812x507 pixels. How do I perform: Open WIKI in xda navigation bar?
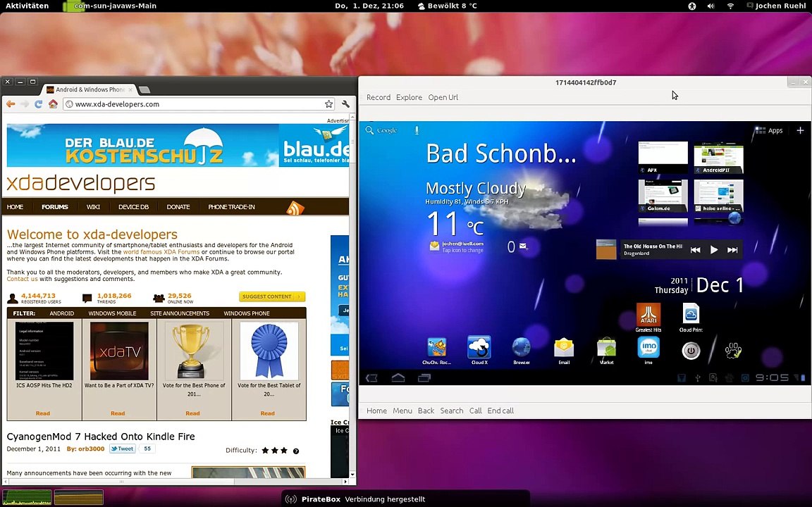coord(93,207)
